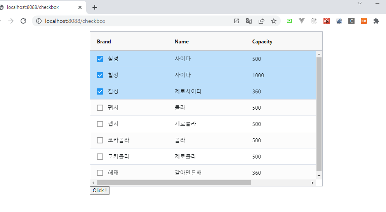The image size is (386, 212).
Task: Minimize the browser window
Action: pos(377,3)
